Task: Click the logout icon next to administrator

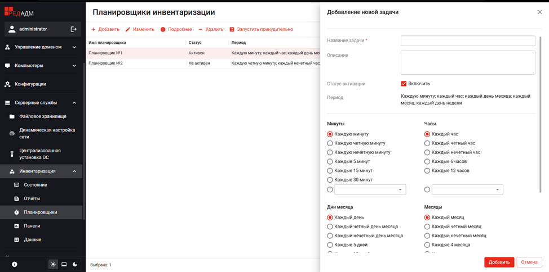Action: [73, 29]
